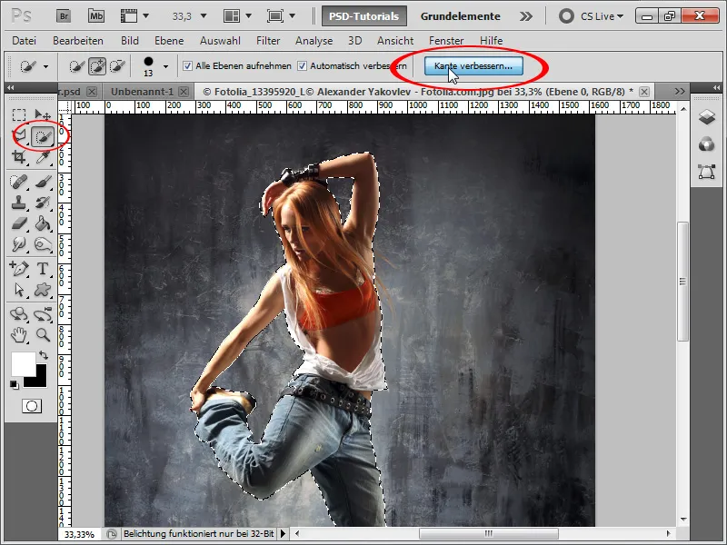The width and height of the screenshot is (727, 545).
Task: Collapse the toolbox panel arrows
Action: point(11,87)
